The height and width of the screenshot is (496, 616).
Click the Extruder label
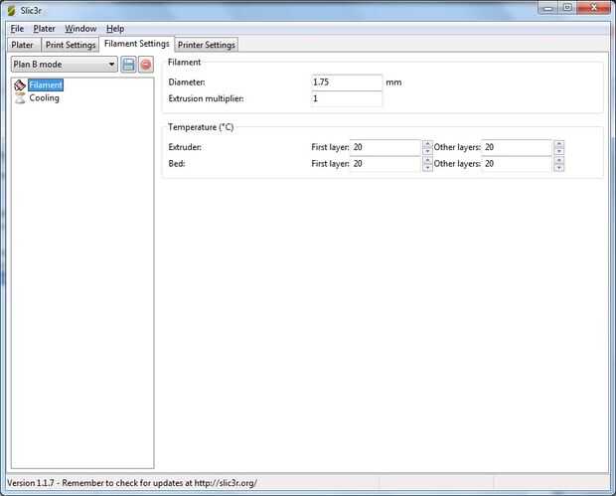[x=185, y=147]
